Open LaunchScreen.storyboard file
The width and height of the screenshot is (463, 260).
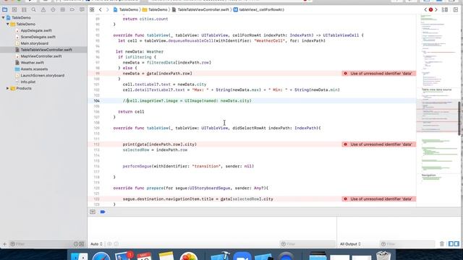(x=42, y=75)
